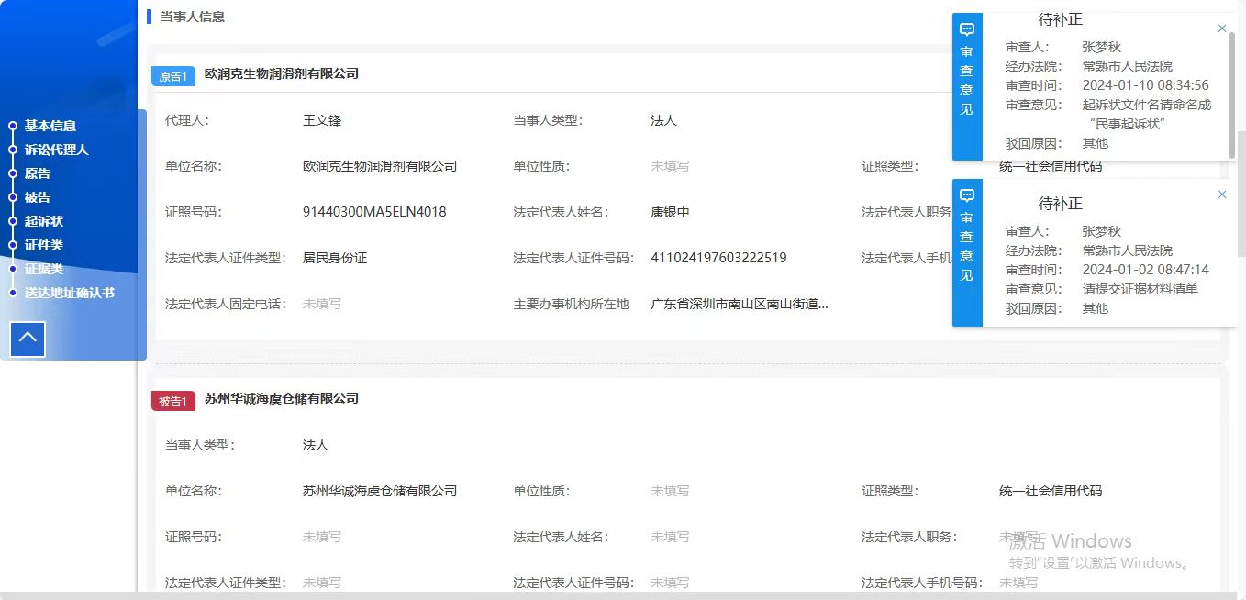Click defendant 法定代表人手机号码 未填写 value
The width and height of the screenshot is (1246, 600).
tap(1018, 583)
